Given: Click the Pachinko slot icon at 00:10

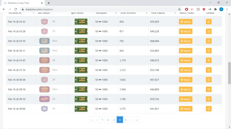Looking at the screenshot, I should [44, 99].
